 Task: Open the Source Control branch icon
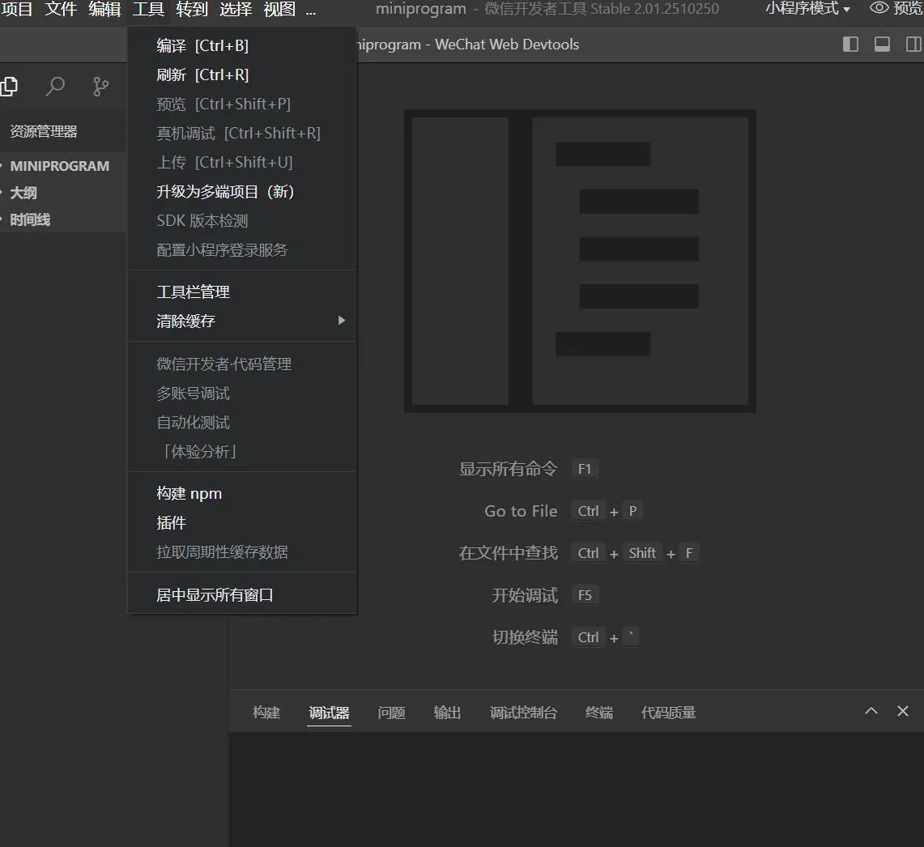pyautogui.click(x=100, y=86)
